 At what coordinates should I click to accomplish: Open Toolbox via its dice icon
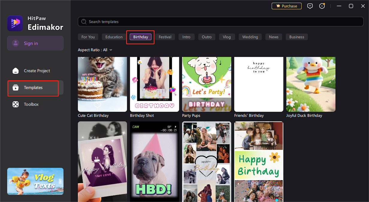[x=16, y=104]
